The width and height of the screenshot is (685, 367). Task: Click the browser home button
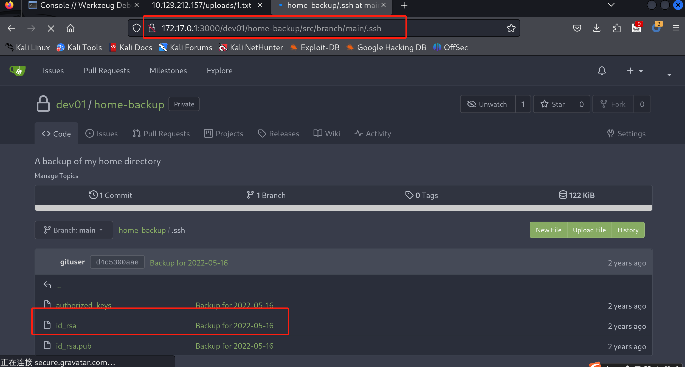pos(71,28)
